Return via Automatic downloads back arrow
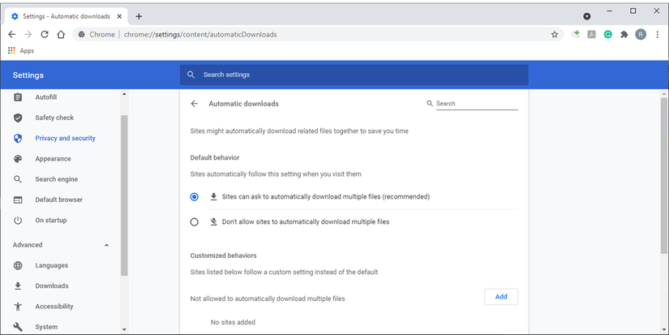 tap(194, 104)
